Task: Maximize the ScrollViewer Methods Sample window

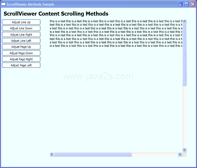Action: (186, 4)
